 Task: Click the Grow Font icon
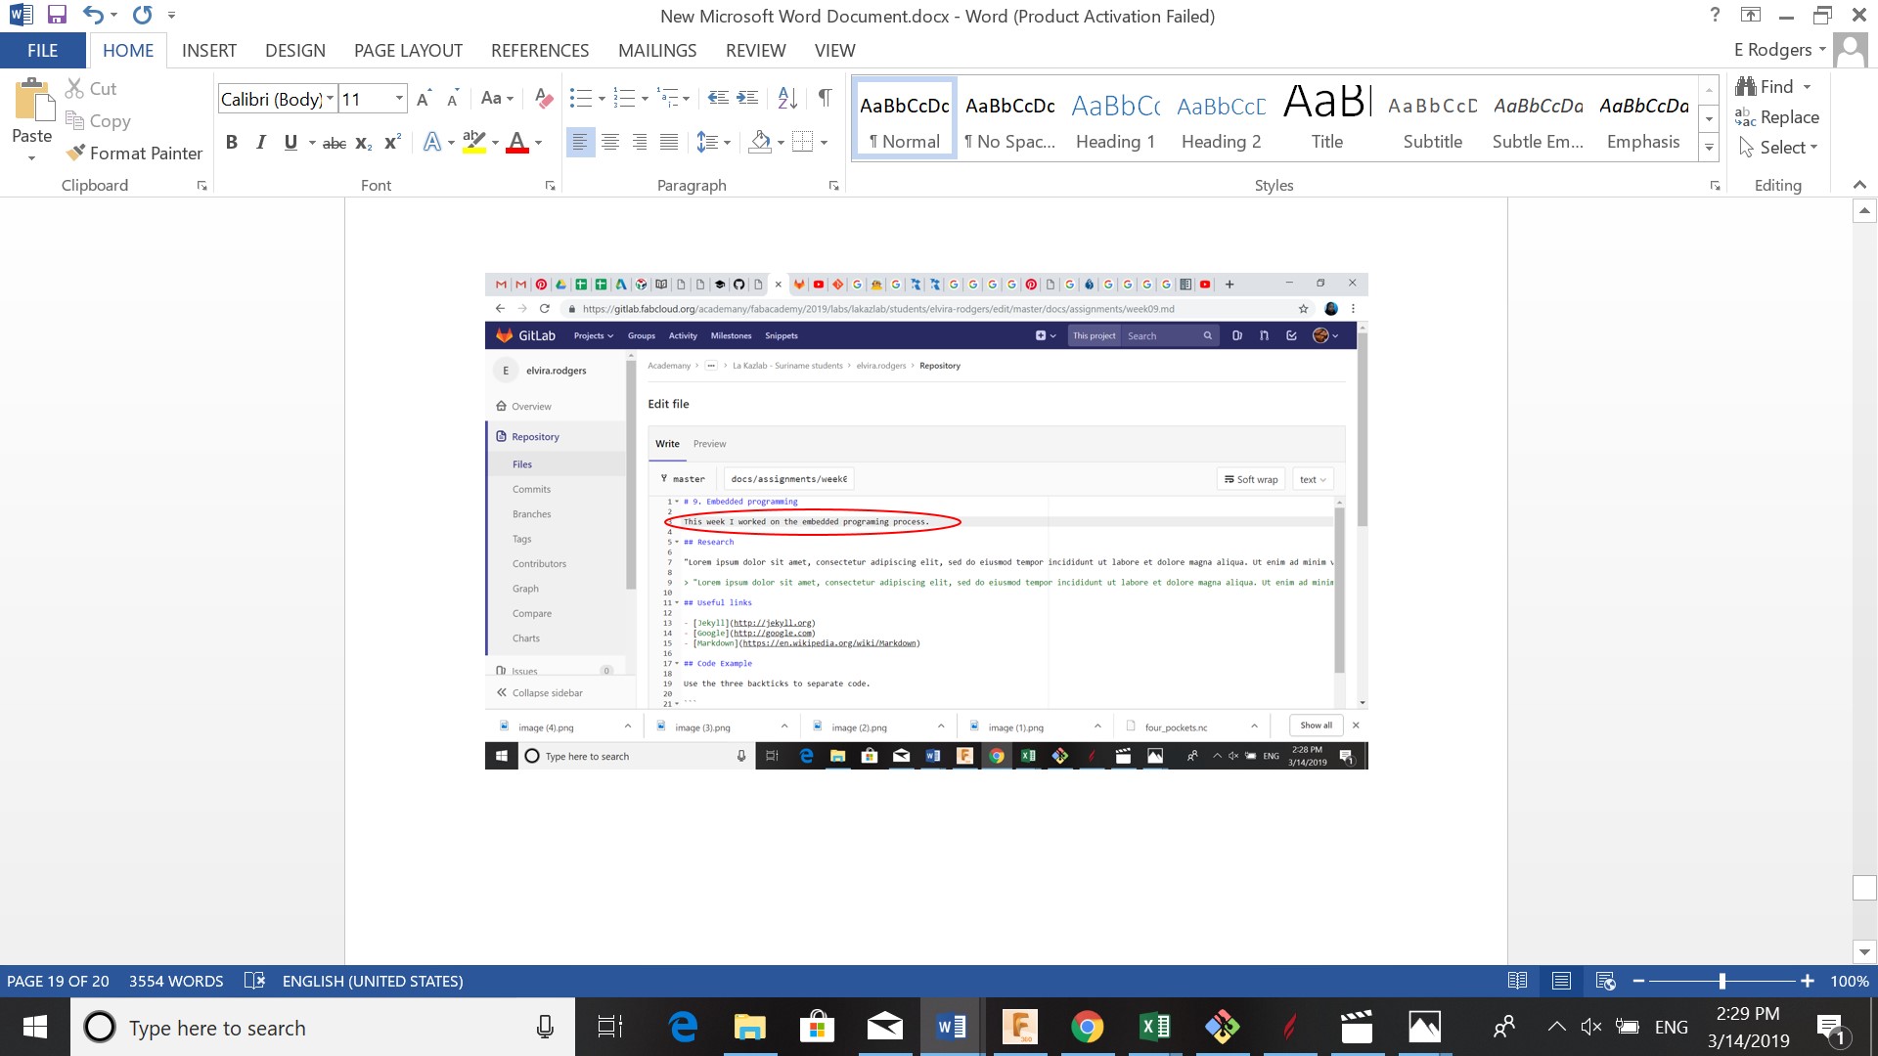(x=423, y=99)
